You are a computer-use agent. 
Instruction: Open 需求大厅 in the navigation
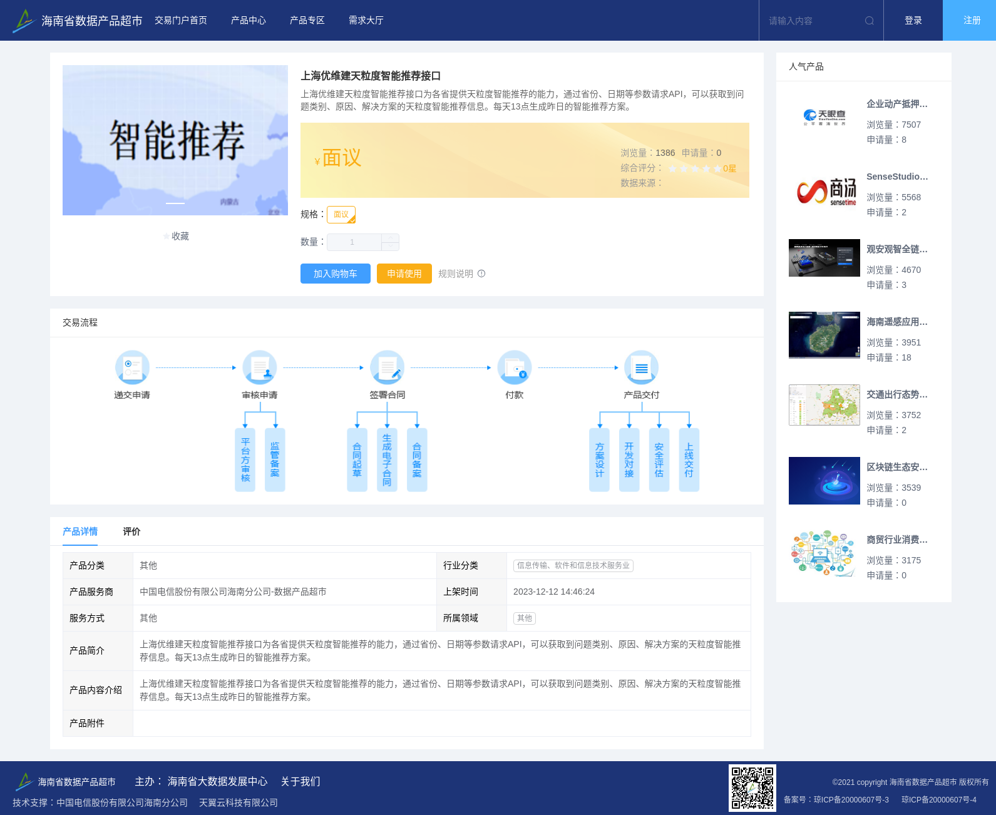[x=366, y=21]
